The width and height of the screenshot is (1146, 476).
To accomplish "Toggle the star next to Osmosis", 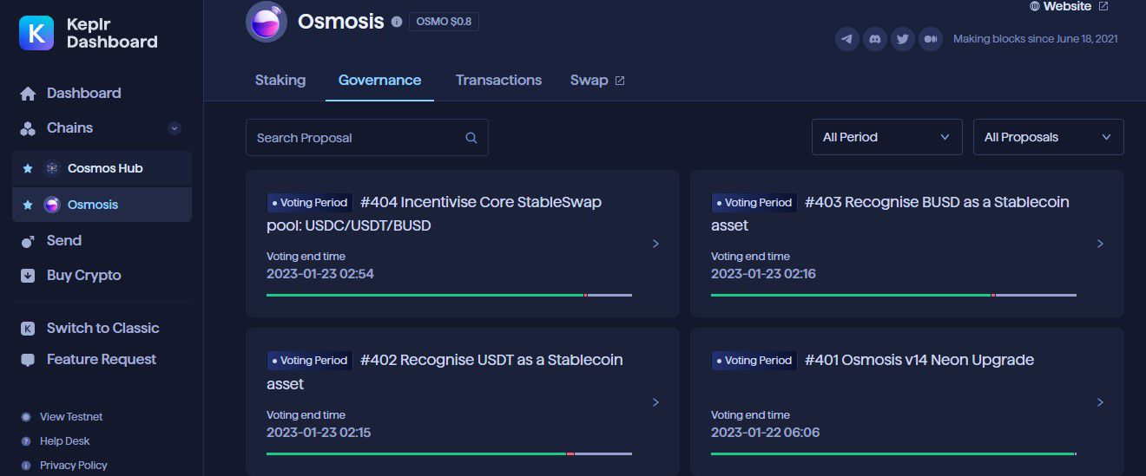I will pyautogui.click(x=28, y=205).
